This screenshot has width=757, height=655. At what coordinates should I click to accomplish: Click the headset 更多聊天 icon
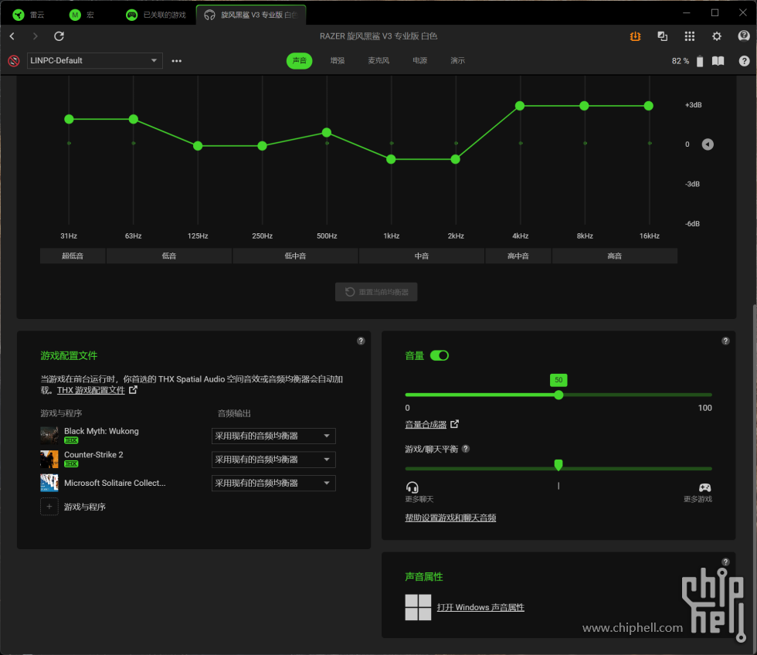[412, 487]
